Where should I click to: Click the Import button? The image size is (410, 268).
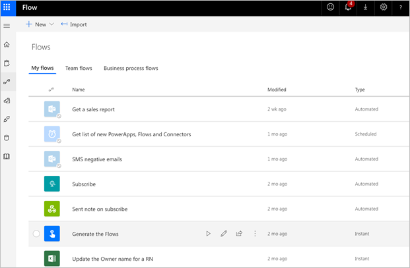[74, 24]
